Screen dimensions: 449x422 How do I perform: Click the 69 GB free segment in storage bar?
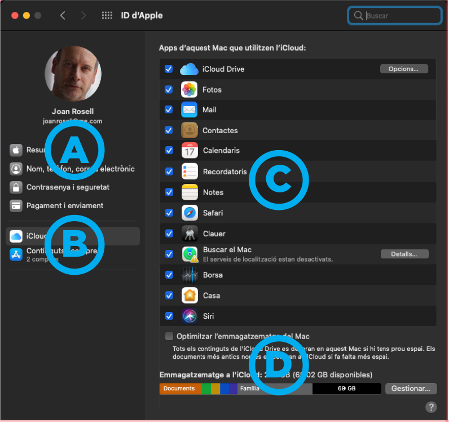point(346,389)
